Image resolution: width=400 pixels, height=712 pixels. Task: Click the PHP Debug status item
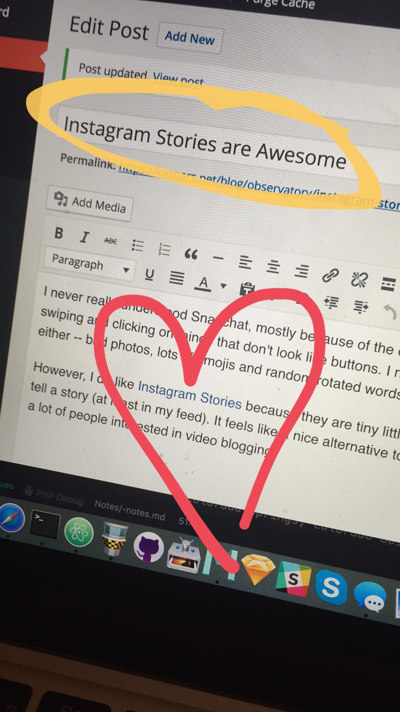tap(54, 496)
